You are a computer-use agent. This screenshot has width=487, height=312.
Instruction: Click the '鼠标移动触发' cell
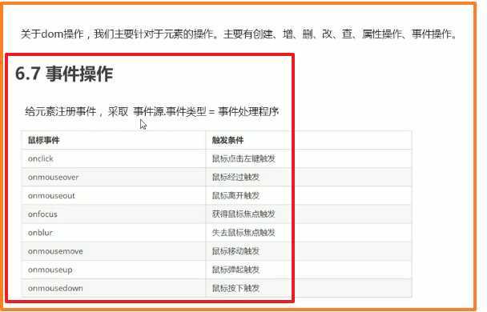(308, 251)
